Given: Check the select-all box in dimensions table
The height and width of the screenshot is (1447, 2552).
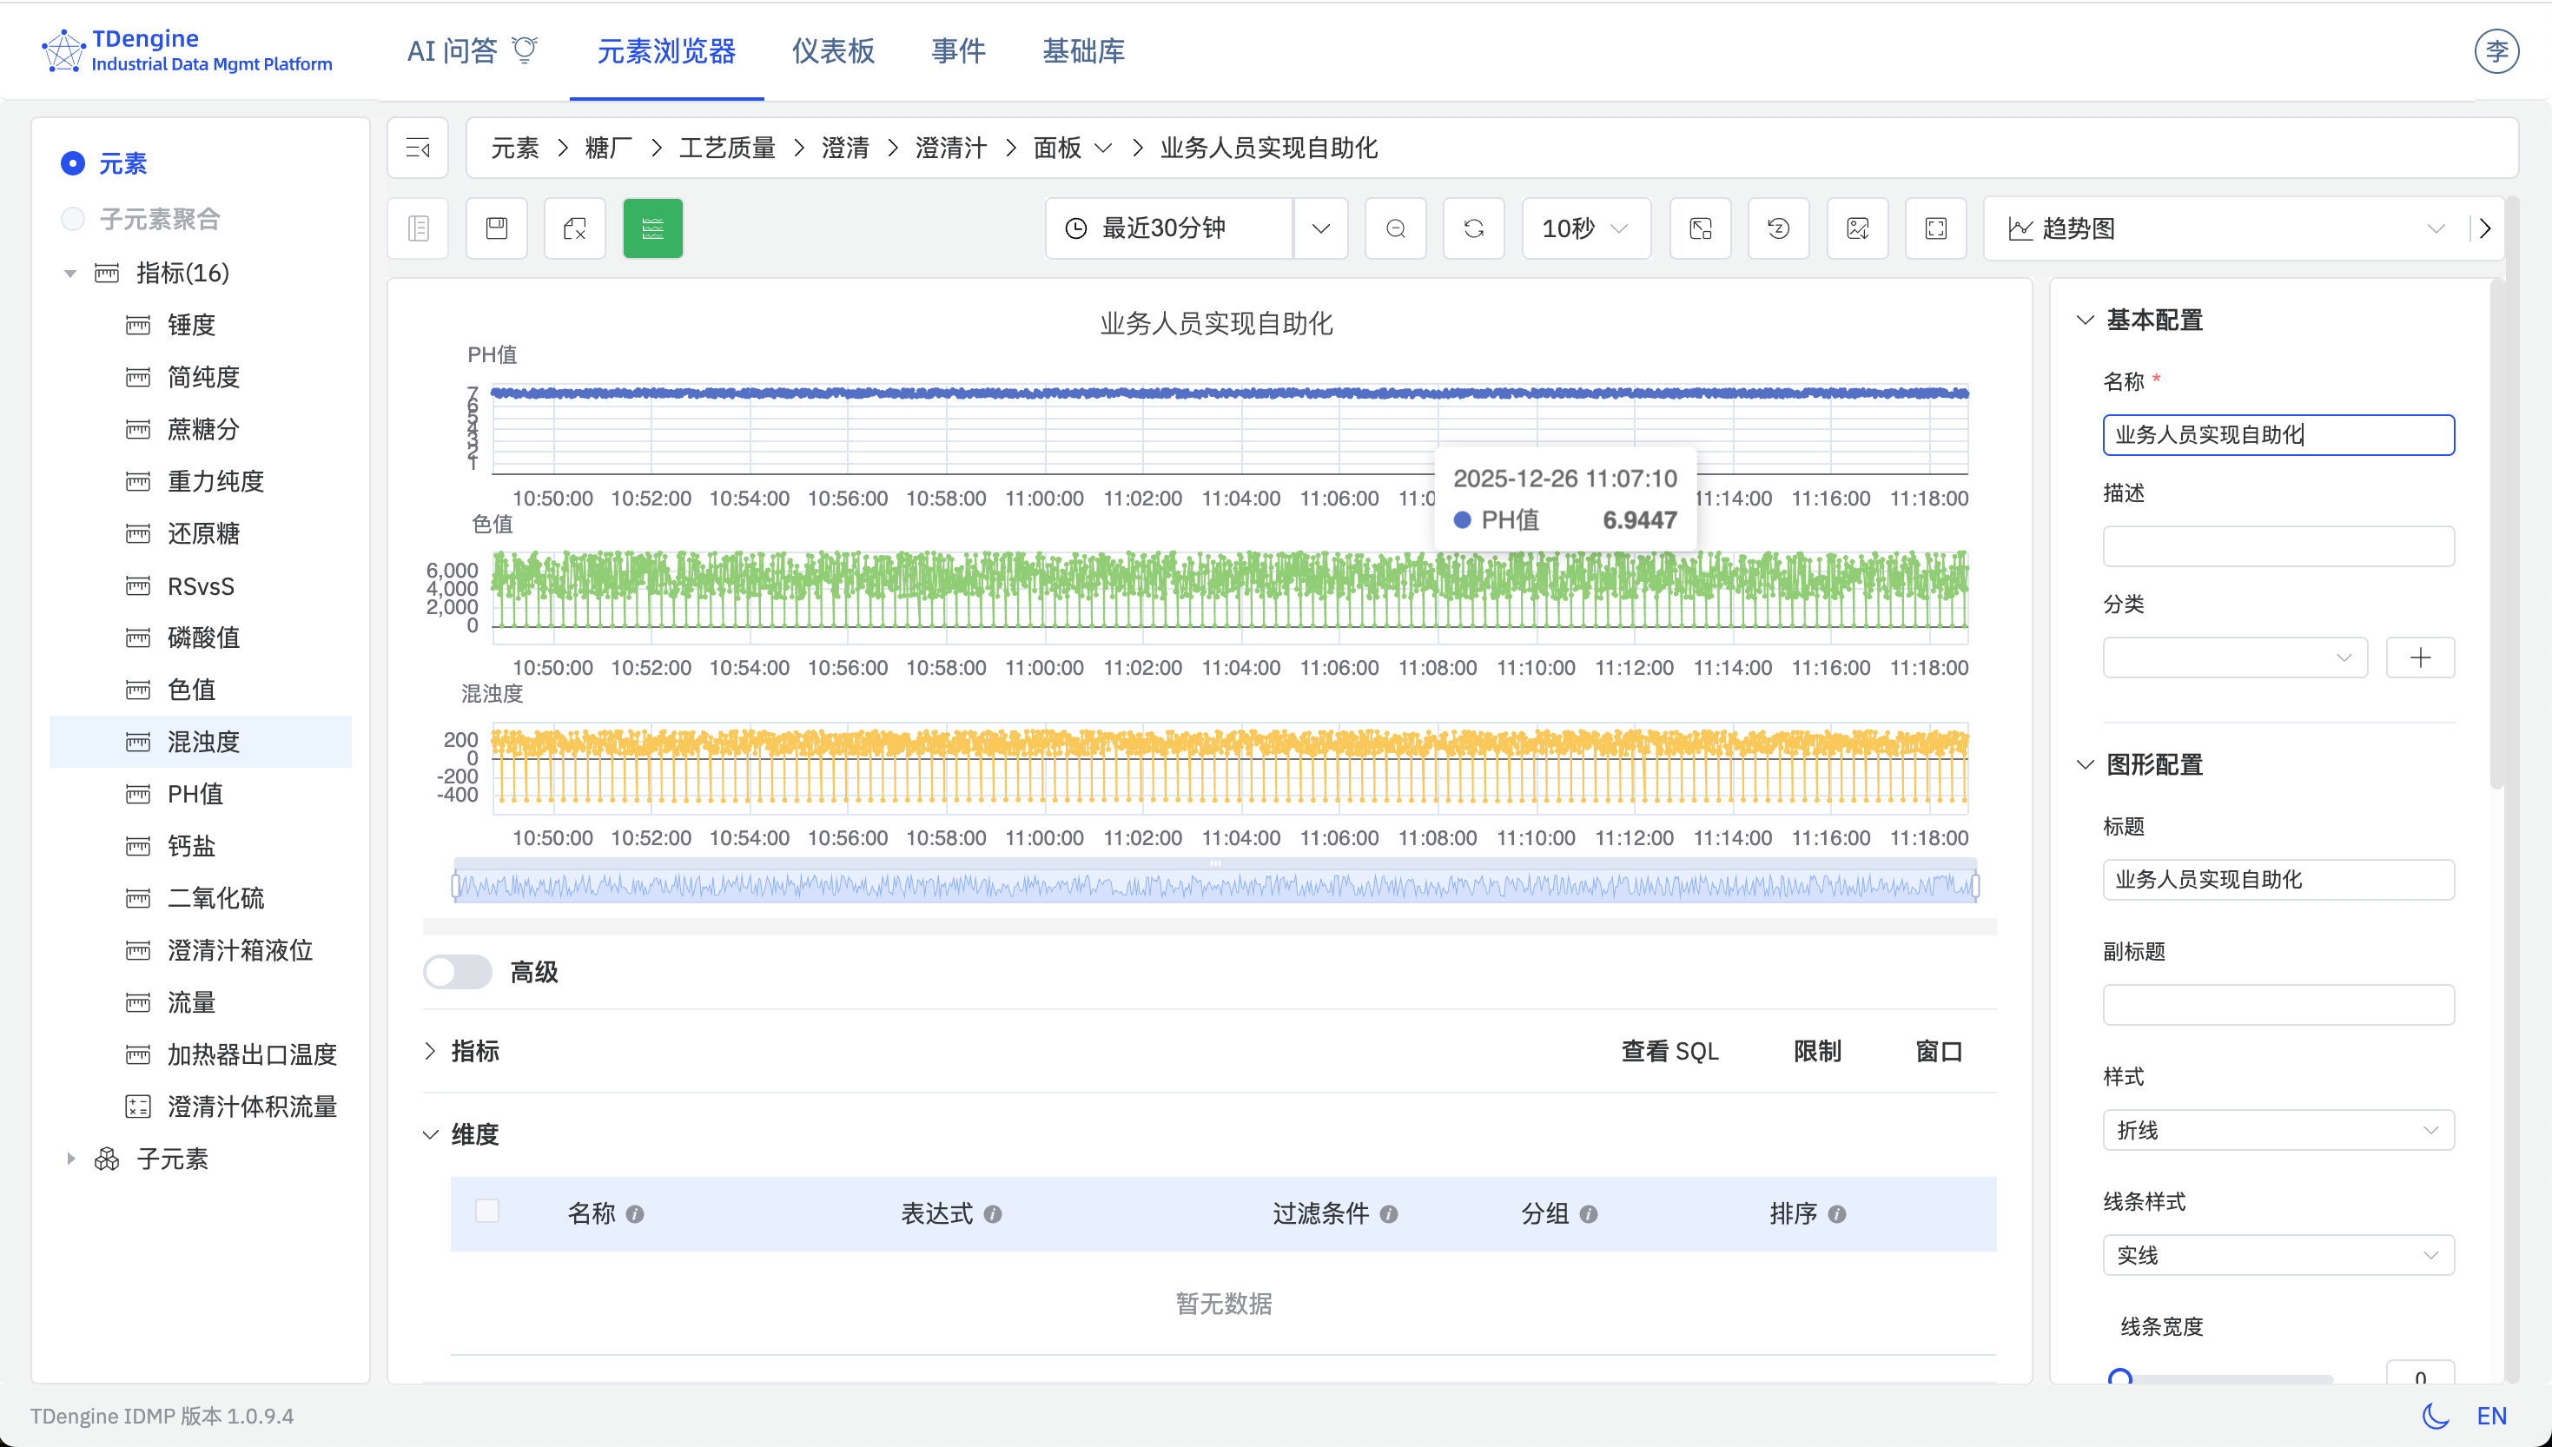Looking at the screenshot, I should 488,1212.
